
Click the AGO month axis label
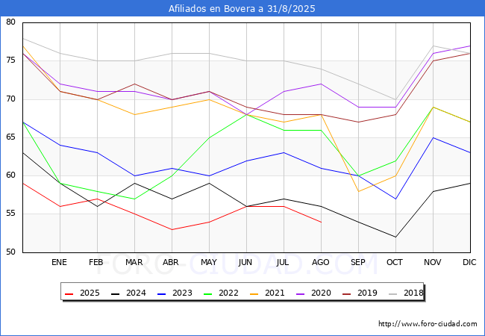pos(320,262)
